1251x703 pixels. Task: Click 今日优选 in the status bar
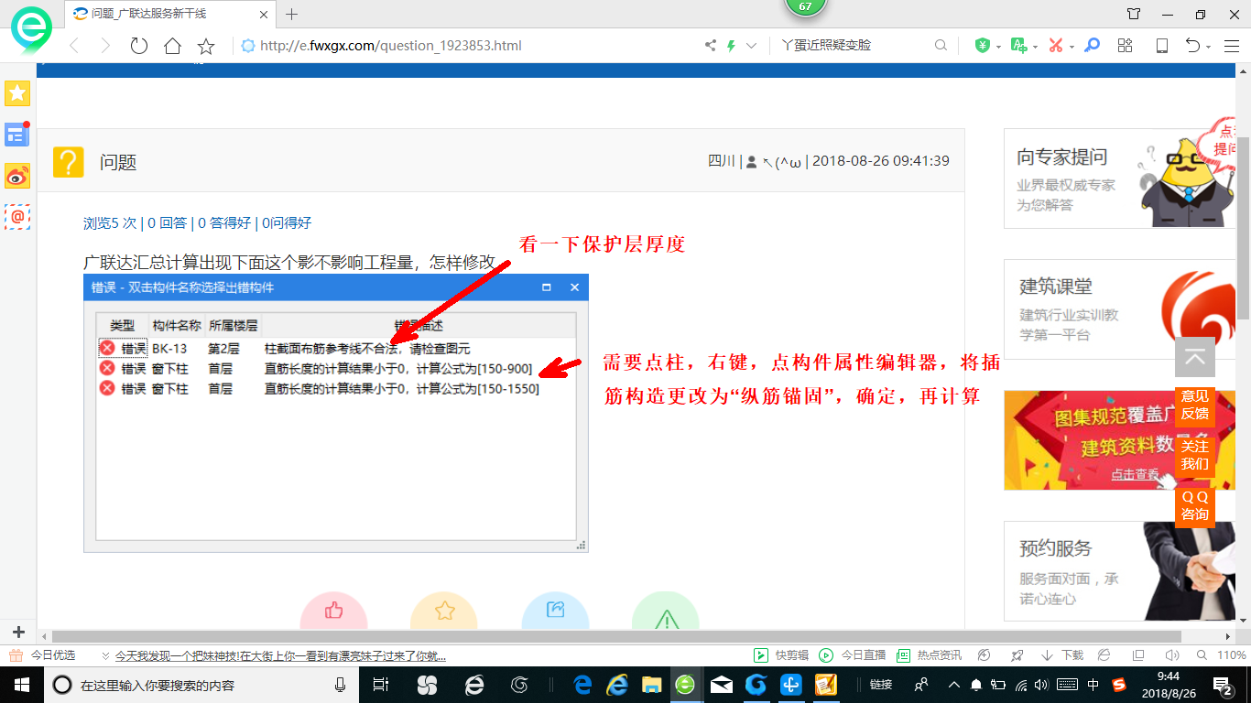(43, 655)
